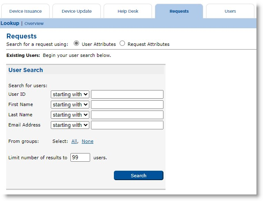Go to the Help Desk tab

[128, 11]
